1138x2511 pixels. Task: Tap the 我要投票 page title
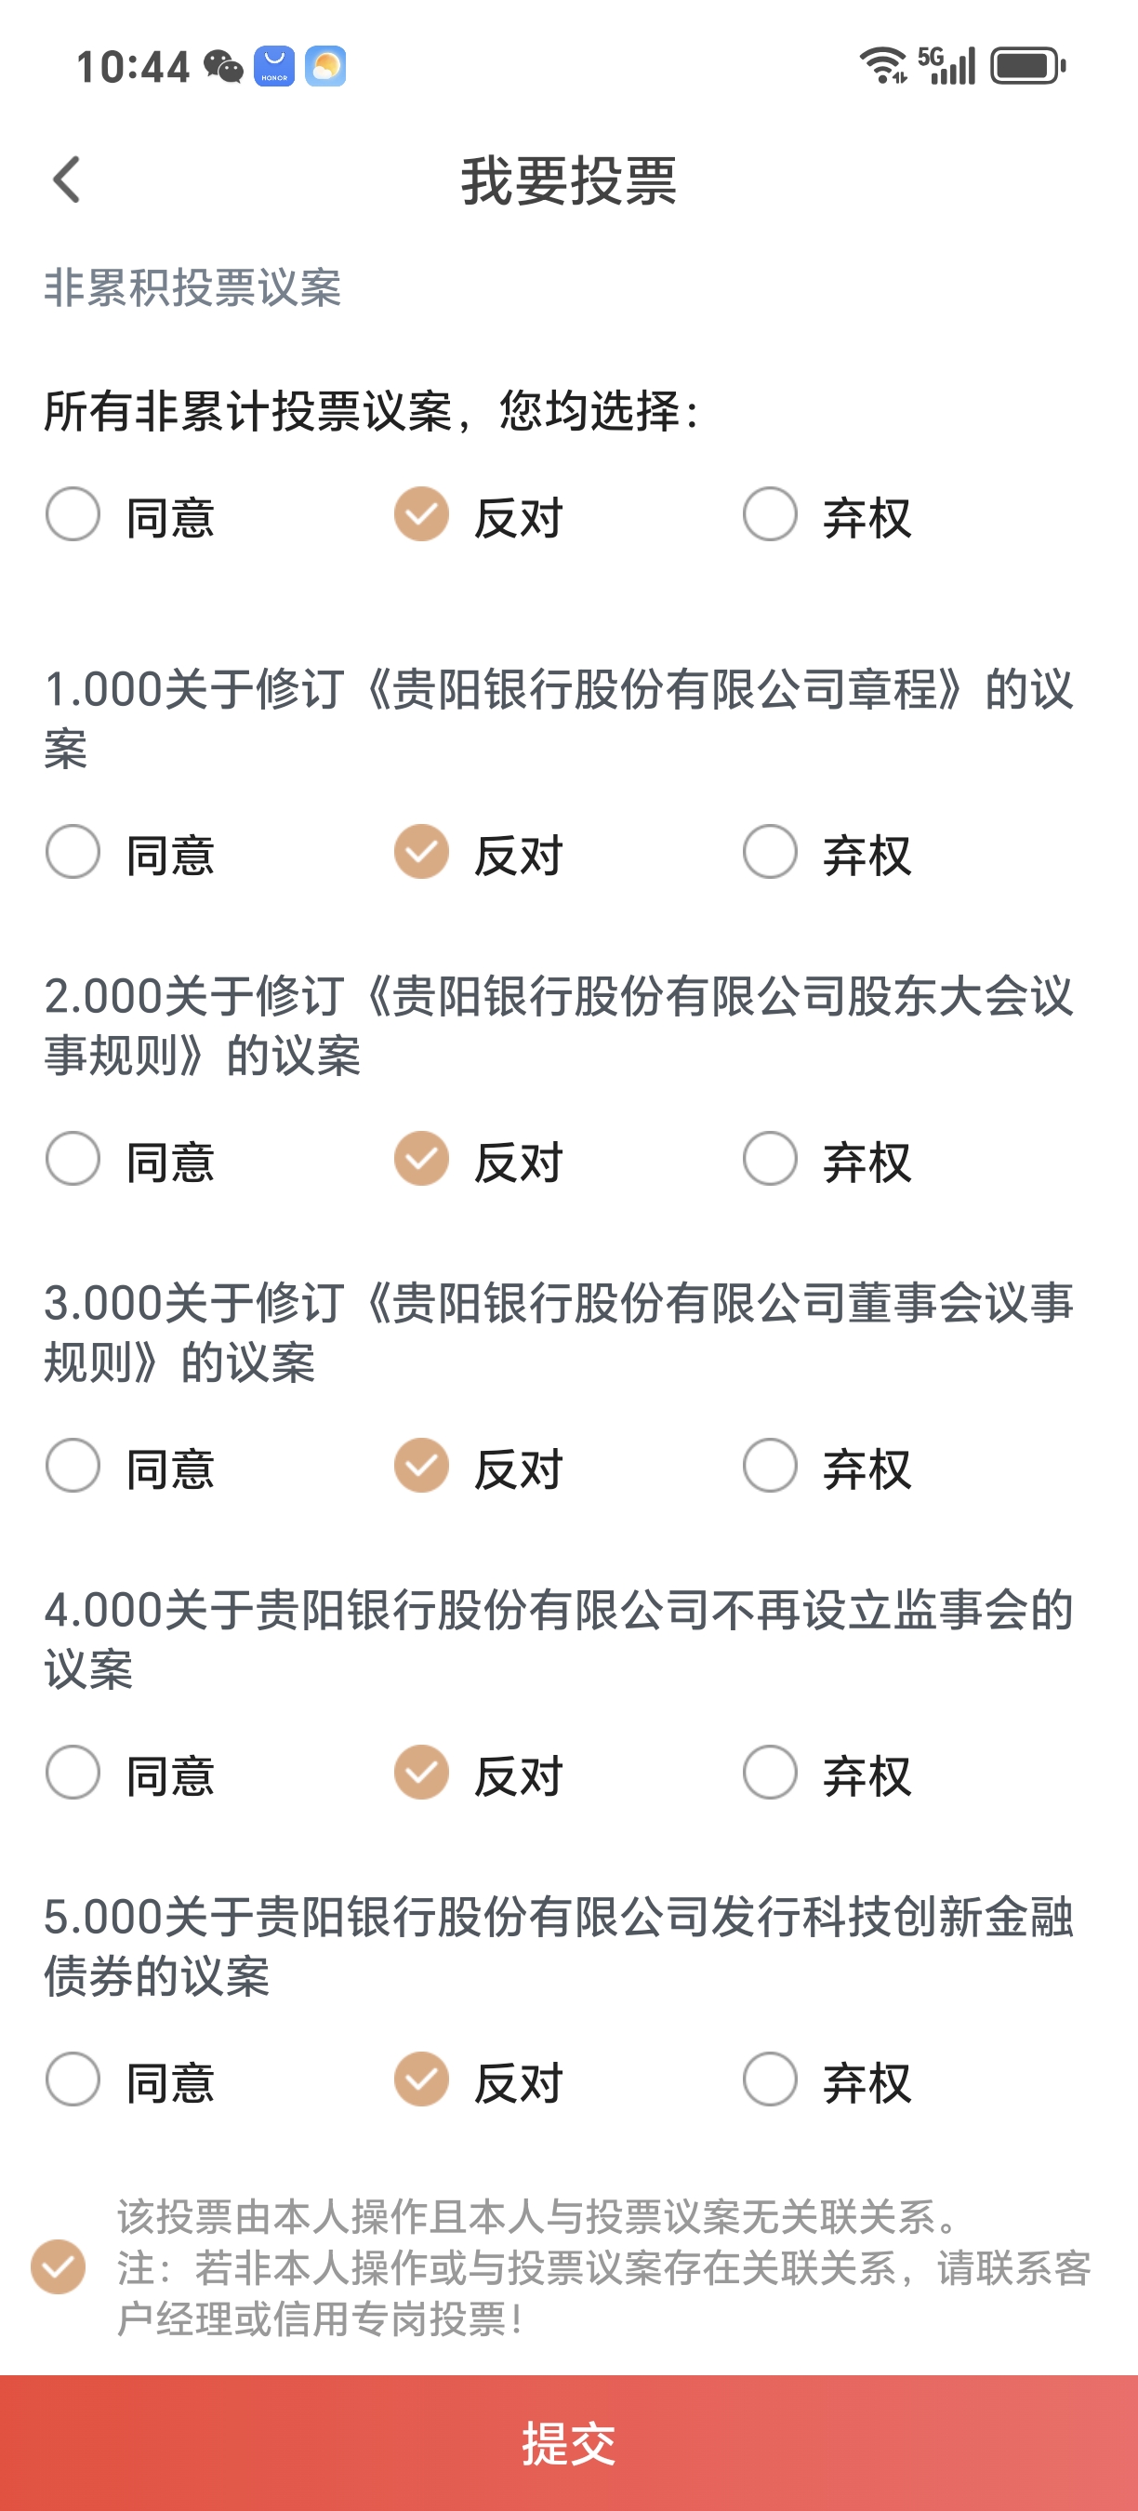pyautogui.click(x=569, y=181)
